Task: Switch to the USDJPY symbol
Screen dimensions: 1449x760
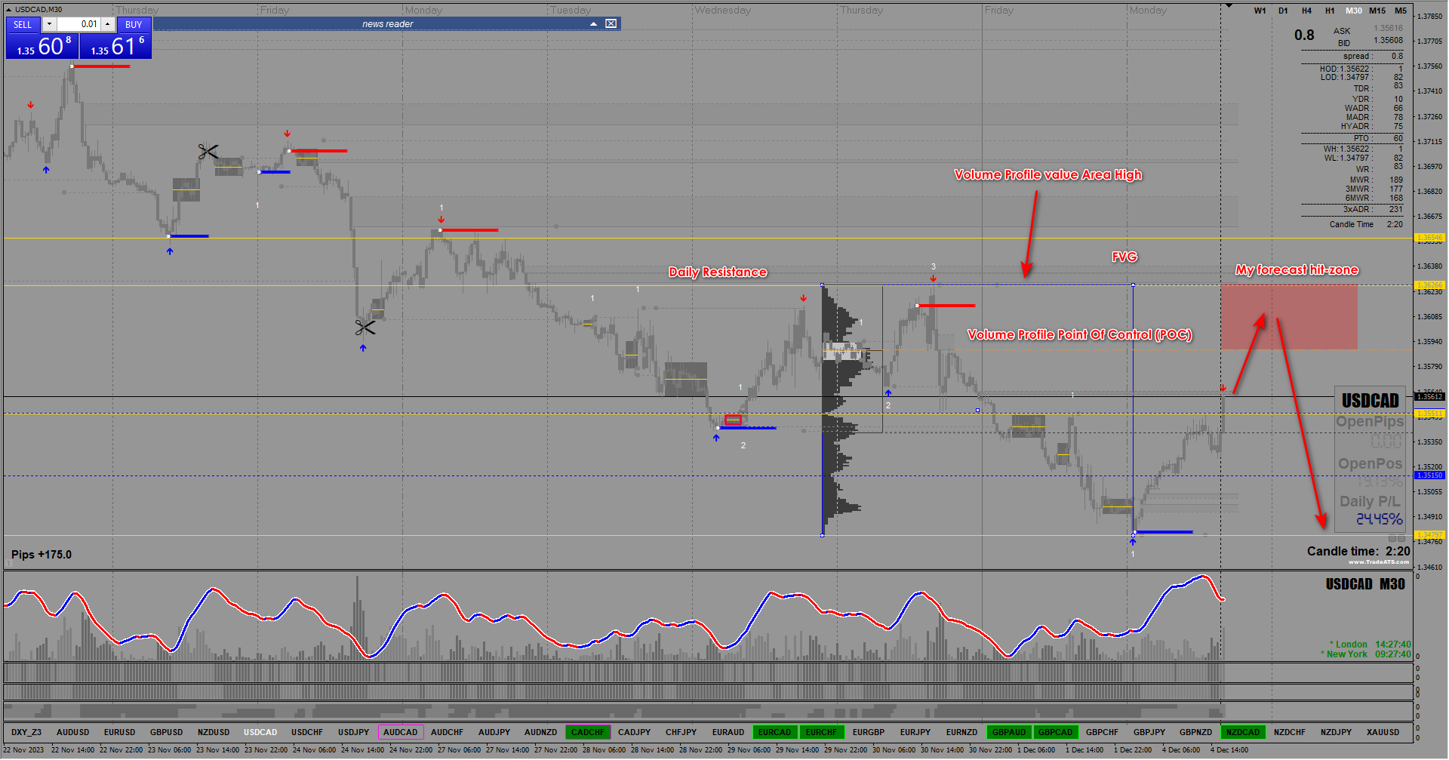Action: pos(354,732)
